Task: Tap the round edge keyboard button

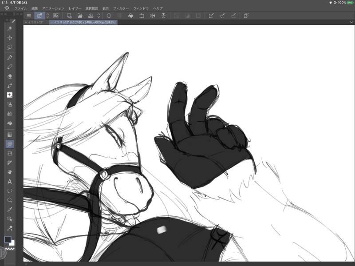Action: click(3, 253)
